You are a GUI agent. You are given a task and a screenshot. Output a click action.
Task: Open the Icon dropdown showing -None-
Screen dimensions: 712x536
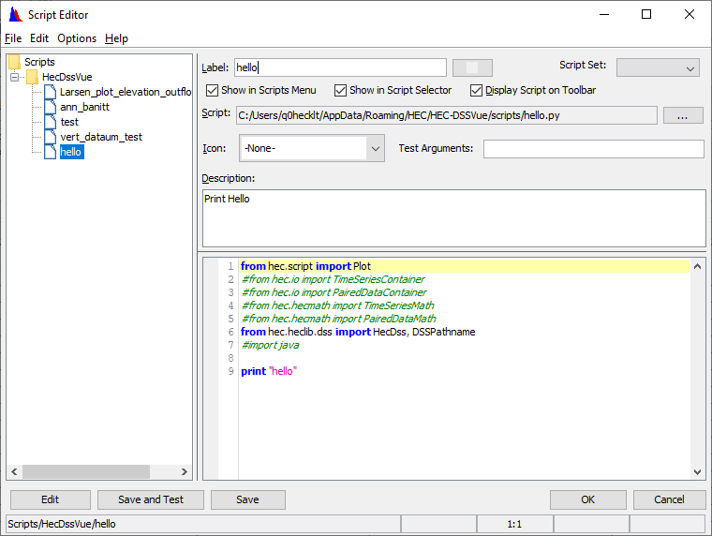pos(375,149)
